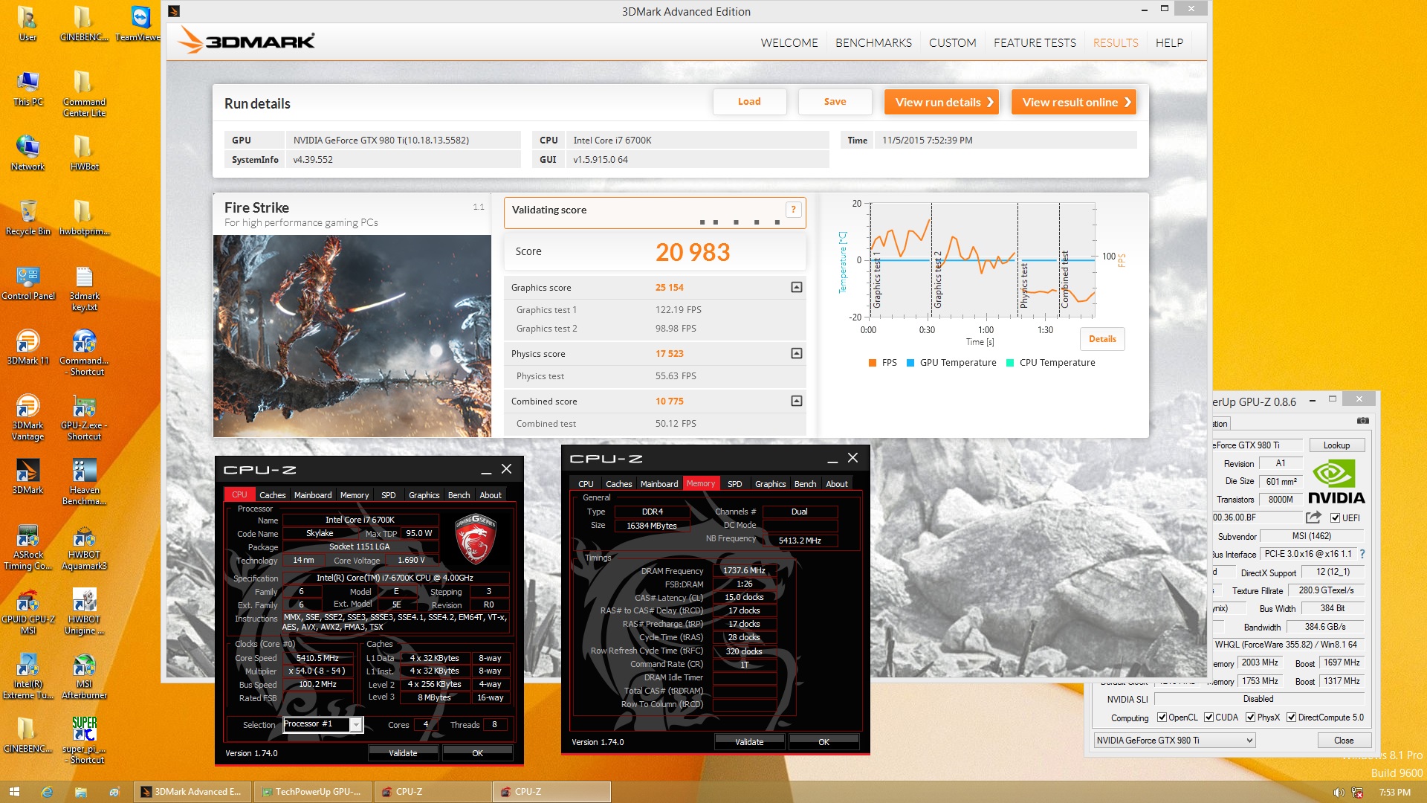Click the Close button in GPU-Z

pyautogui.click(x=1343, y=740)
